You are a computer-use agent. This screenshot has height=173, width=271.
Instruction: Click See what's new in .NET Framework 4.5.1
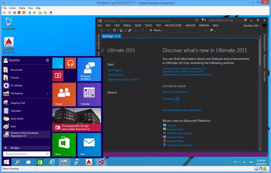183,71
